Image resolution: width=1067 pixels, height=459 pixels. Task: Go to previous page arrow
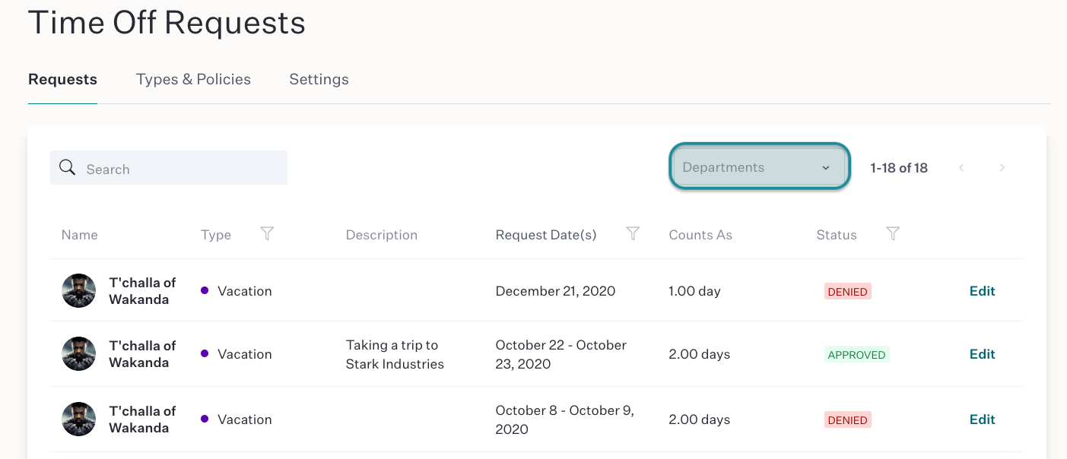click(x=961, y=168)
